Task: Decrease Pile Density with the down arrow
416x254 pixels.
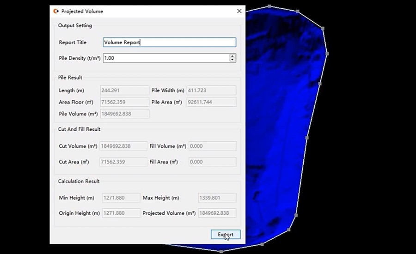Action: 232,60
